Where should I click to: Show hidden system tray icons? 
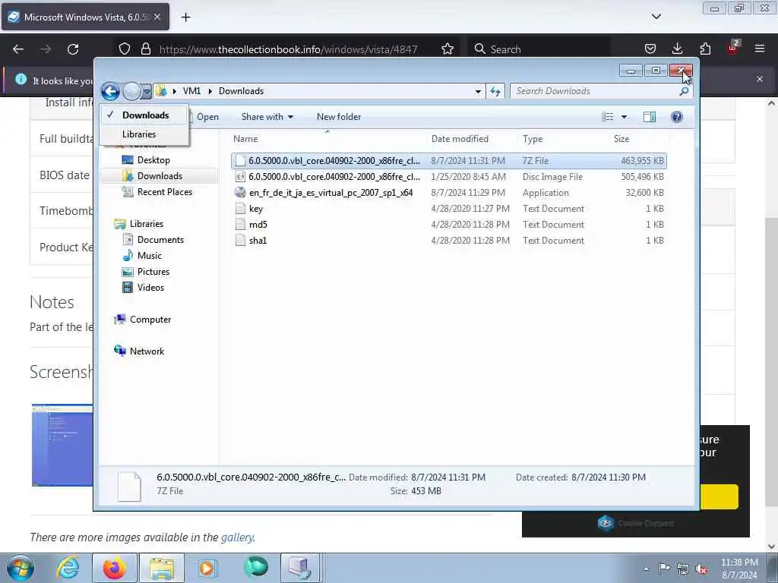point(646,569)
